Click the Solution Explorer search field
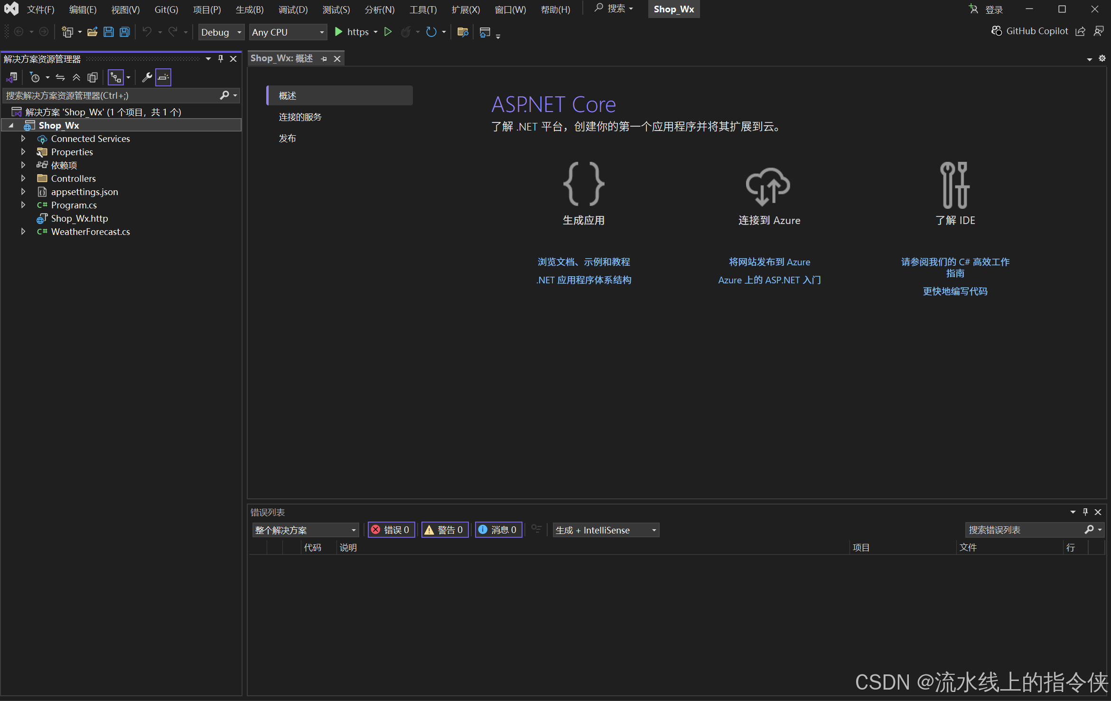 112,95
